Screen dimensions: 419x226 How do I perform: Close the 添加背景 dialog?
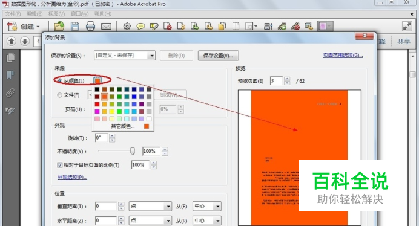pyautogui.click(x=365, y=36)
